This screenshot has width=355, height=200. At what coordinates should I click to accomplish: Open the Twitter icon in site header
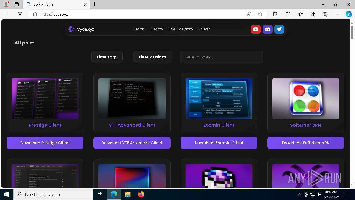[x=279, y=29]
